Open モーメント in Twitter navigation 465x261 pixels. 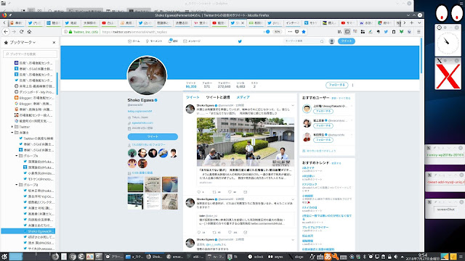(153, 41)
